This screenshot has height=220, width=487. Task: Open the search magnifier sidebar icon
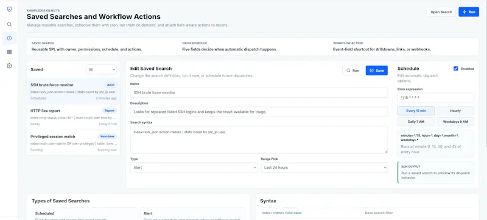point(9,24)
